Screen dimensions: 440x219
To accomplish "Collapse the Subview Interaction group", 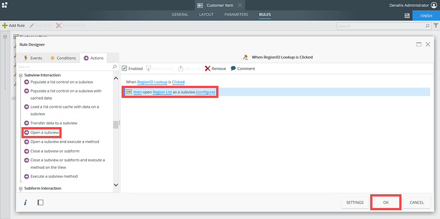I will click(x=20, y=75).
